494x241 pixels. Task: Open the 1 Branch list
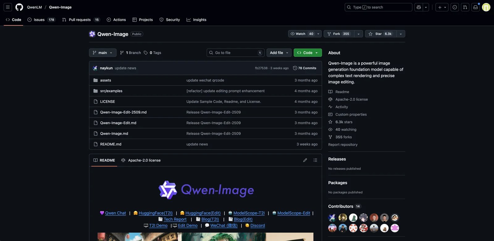tap(130, 53)
